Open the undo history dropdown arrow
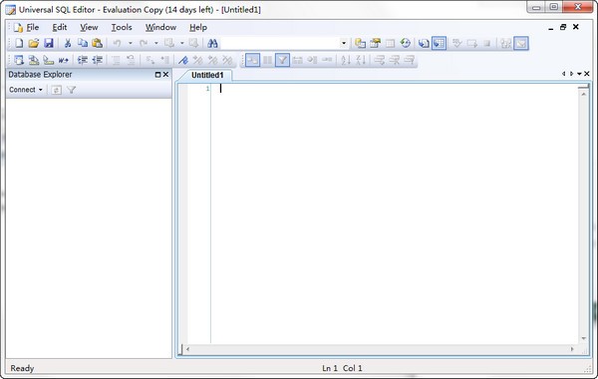Screen dimensions: 598x379 (x=130, y=43)
